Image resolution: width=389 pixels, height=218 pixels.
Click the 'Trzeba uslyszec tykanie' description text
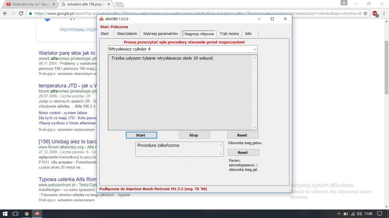[162, 58]
